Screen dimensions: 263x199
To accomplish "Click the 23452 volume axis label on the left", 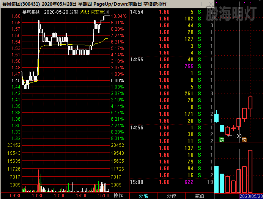I will click(14, 145).
